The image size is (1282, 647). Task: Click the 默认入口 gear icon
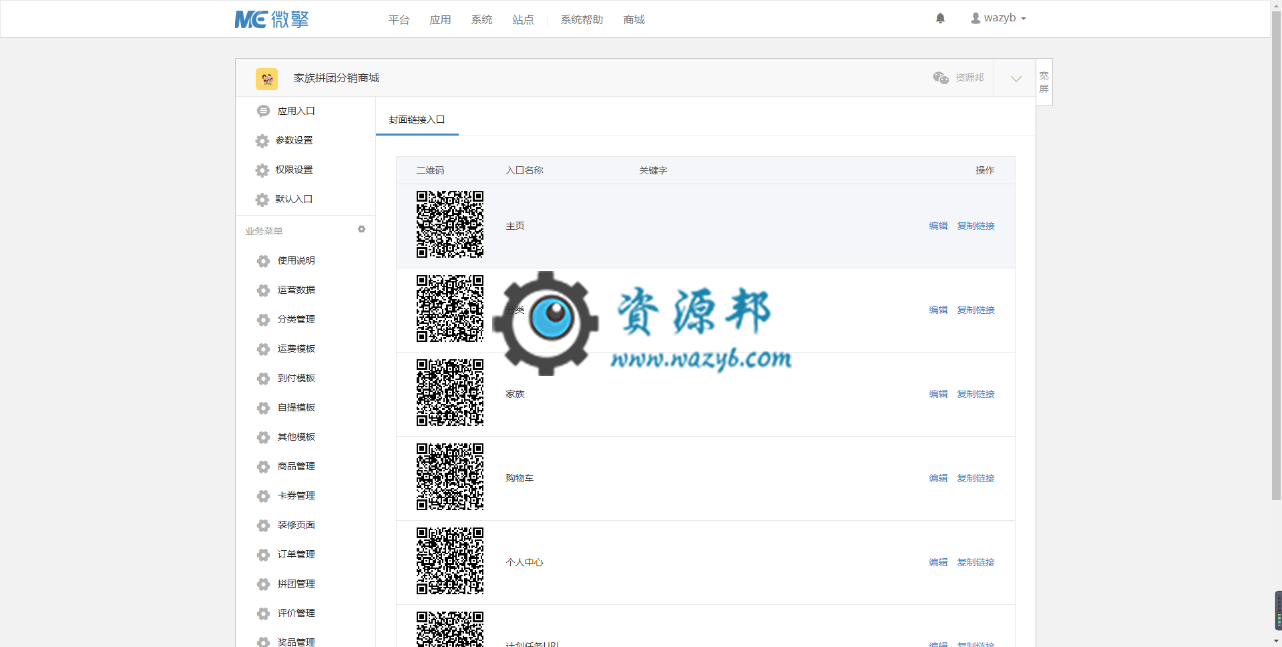[x=262, y=200]
